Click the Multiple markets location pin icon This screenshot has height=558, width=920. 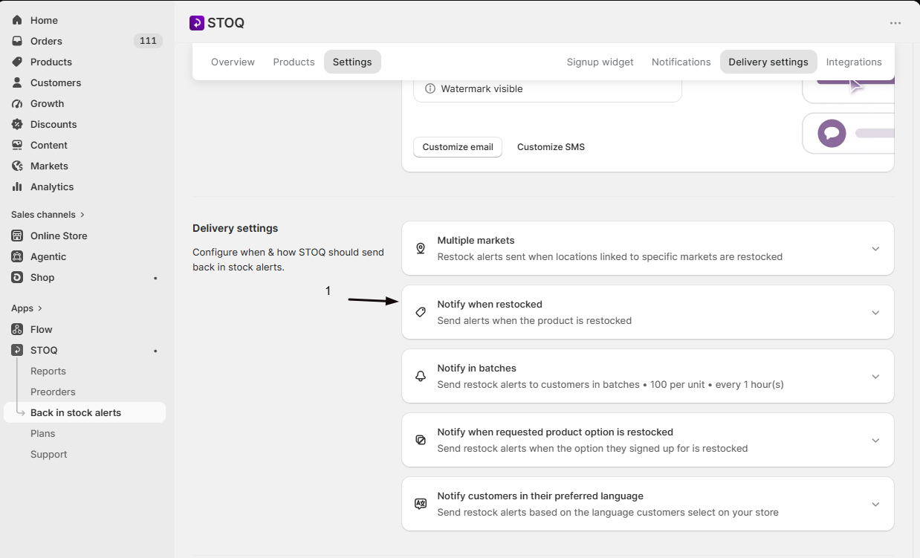point(421,248)
